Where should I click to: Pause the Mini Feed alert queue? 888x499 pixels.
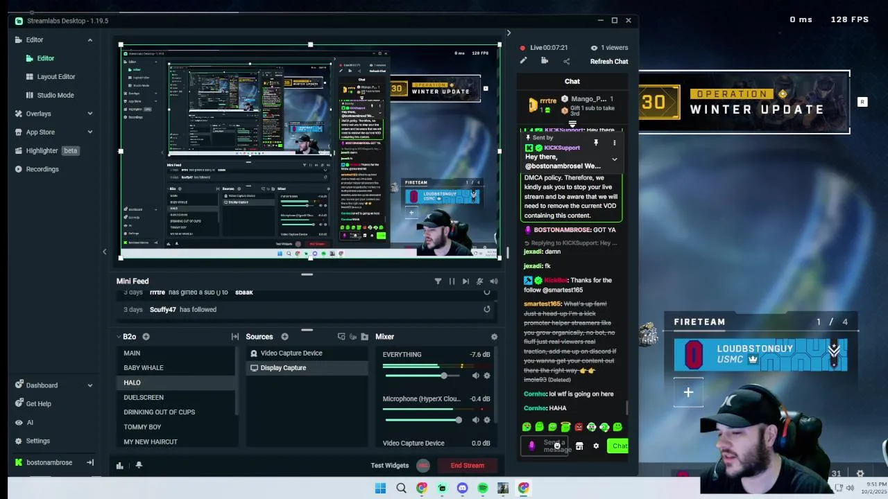tap(452, 281)
